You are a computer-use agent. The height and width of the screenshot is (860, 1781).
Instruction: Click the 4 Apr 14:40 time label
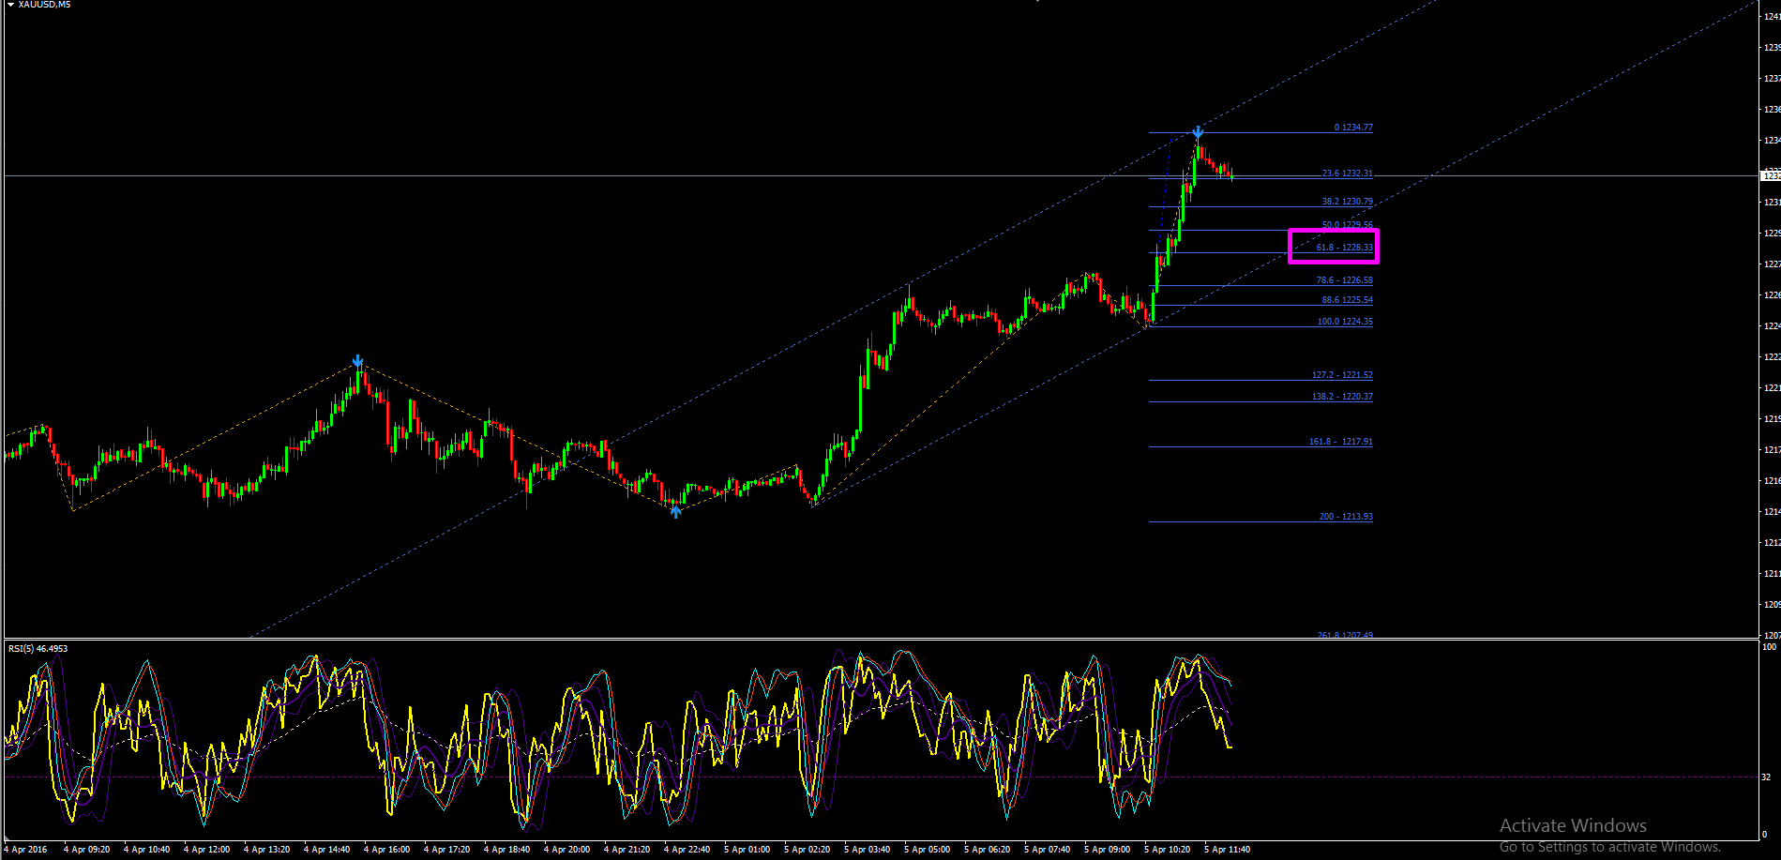(x=327, y=850)
